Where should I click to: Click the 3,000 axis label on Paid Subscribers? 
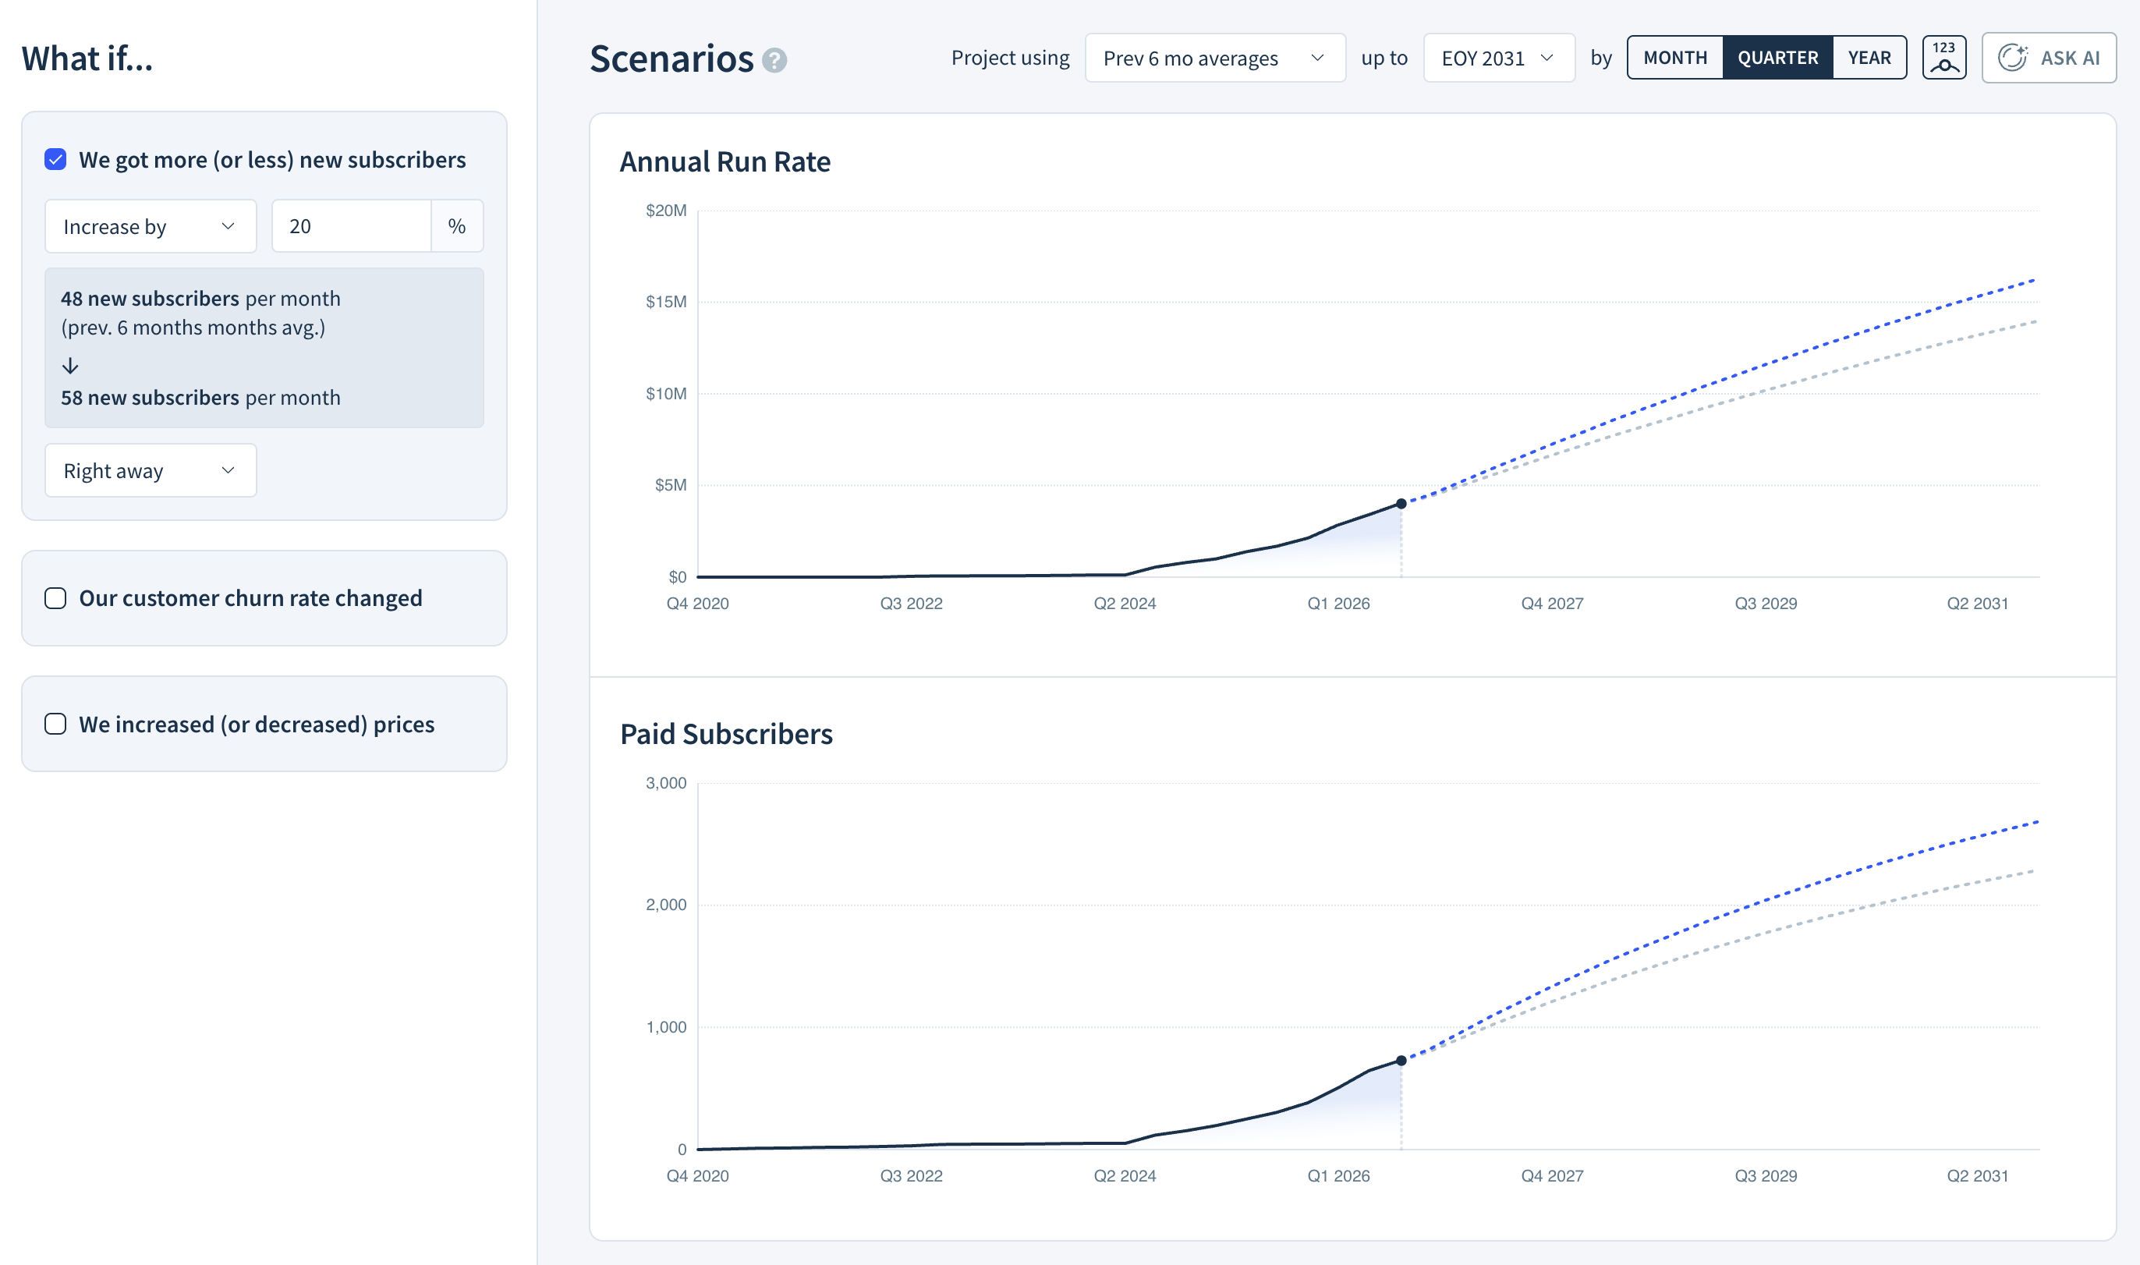[667, 783]
